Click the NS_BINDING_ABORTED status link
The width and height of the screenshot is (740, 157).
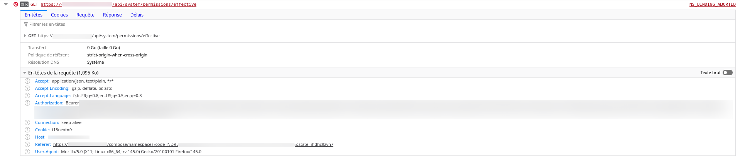pos(712,4)
